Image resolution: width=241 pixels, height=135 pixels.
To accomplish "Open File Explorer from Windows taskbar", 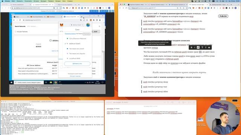I will tap(51, 82).
